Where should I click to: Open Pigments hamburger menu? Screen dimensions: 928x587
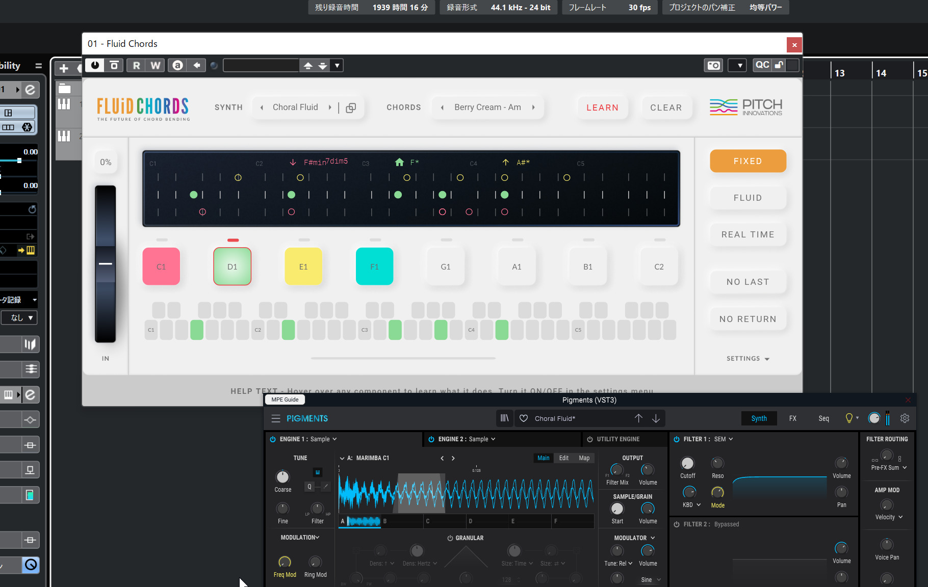276,418
